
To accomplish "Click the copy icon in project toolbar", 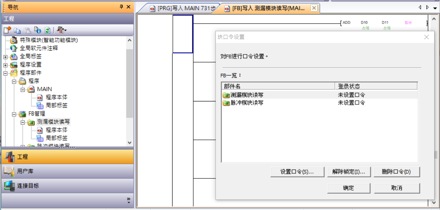I will coord(17,31).
